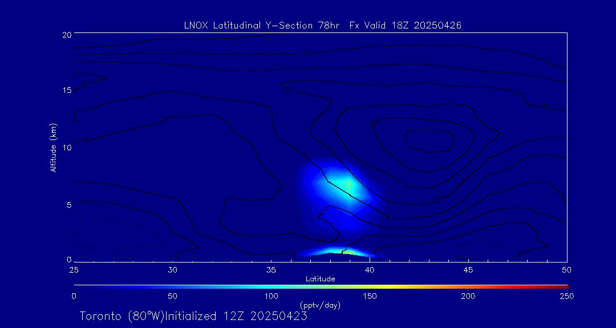Click the 200 label under the colorbar
The height and width of the screenshot is (328, 616).
click(468, 296)
